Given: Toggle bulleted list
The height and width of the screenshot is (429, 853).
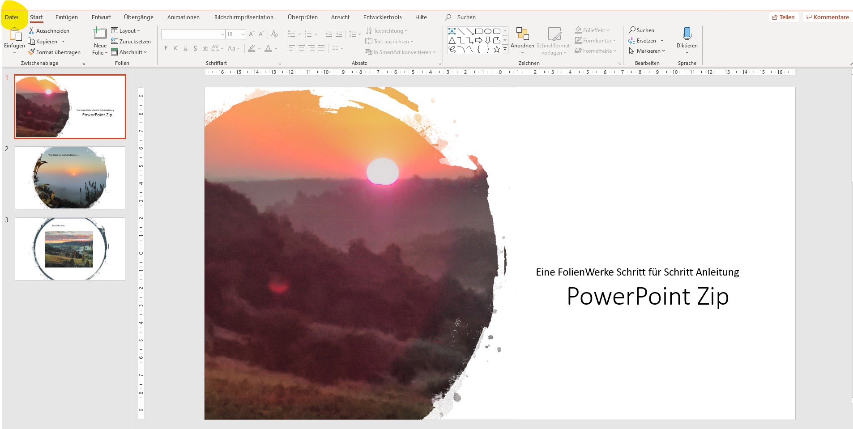Looking at the screenshot, I should pos(292,34).
